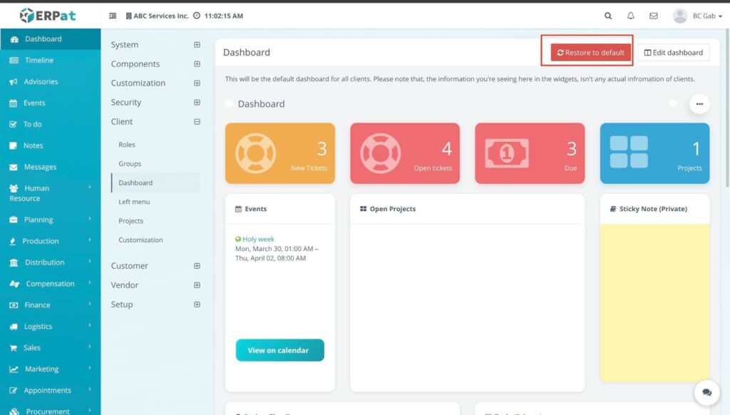Open Timeline in the left sidebar
This screenshot has height=415, width=730.
39,61
